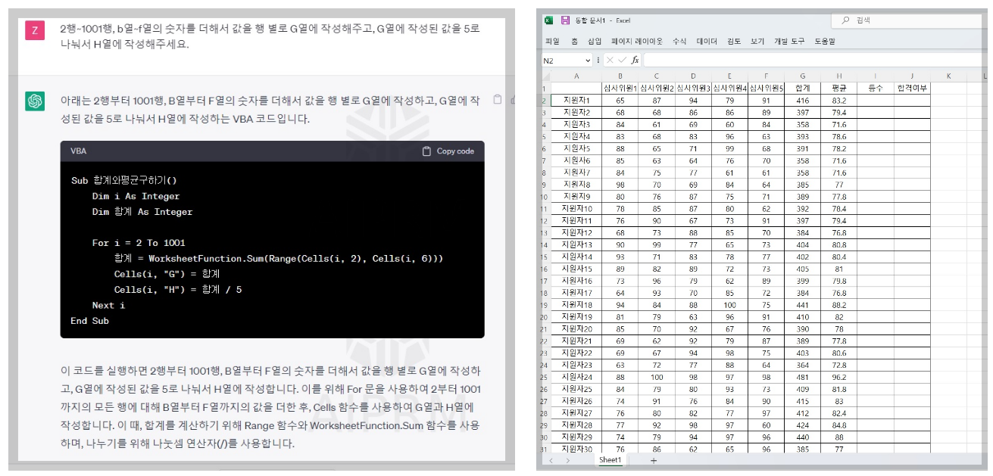Open the 파일 menu

pyautogui.click(x=552, y=42)
